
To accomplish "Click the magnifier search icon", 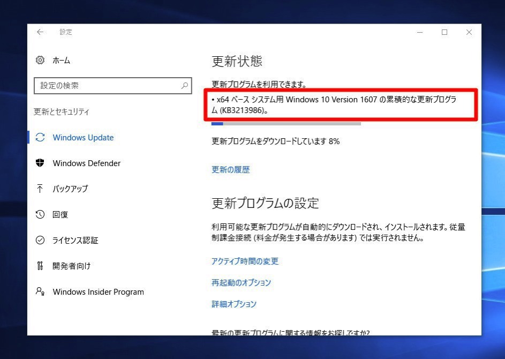I will (x=185, y=86).
